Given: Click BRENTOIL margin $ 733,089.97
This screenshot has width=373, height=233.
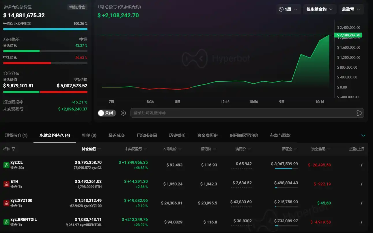Looking at the screenshot, I should point(286,221).
